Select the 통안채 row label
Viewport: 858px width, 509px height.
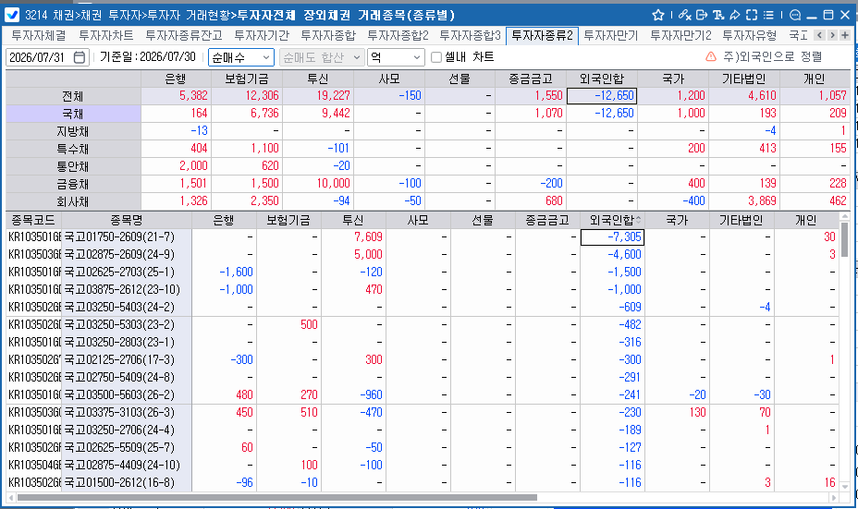(x=73, y=166)
